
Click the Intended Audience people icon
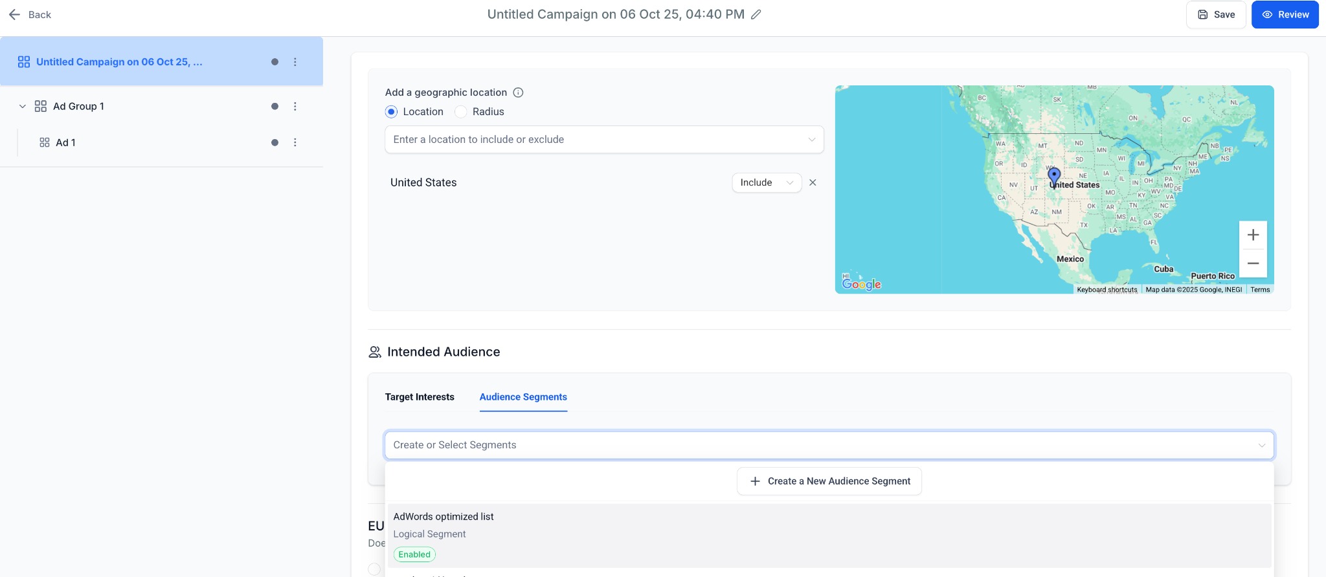tap(375, 352)
